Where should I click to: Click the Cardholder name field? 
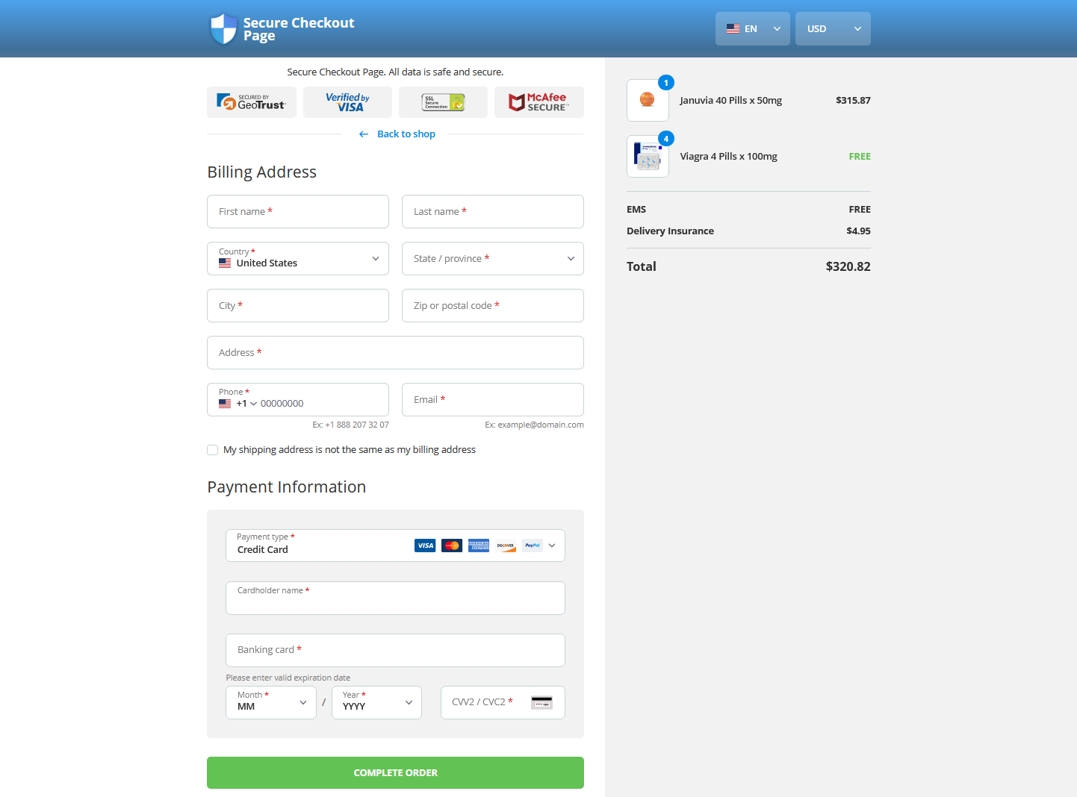(395, 598)
